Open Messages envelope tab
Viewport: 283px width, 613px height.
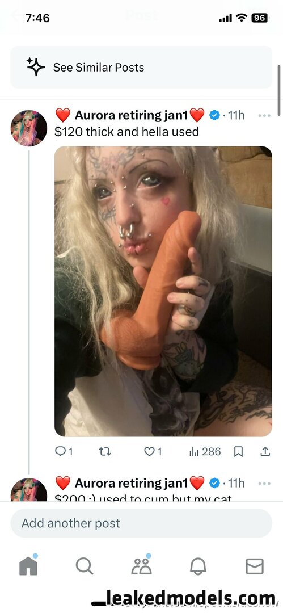[x=255, y=566]
